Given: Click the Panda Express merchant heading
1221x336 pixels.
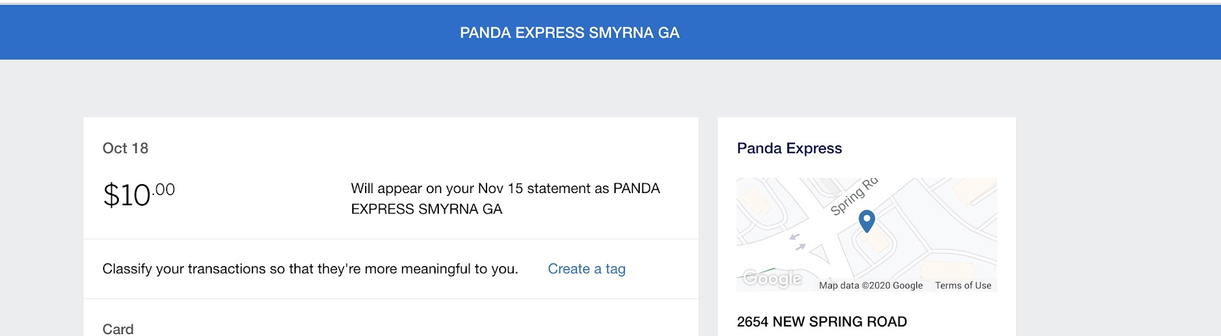Looking at the screenshot, I should point(789,149).
